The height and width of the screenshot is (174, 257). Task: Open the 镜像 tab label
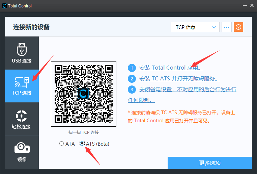(22, 159)
